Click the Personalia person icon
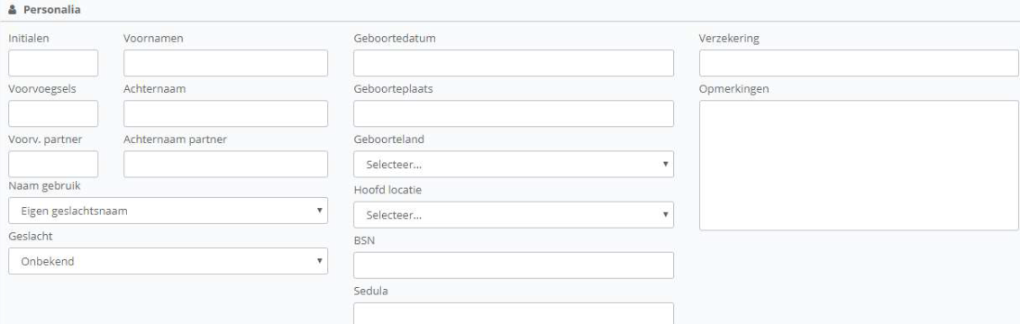 pyautogui.click(x=13, y=11)
